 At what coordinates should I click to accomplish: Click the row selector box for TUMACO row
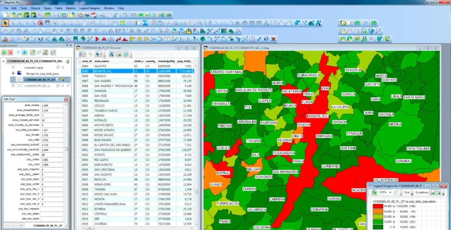click(78, 76)
